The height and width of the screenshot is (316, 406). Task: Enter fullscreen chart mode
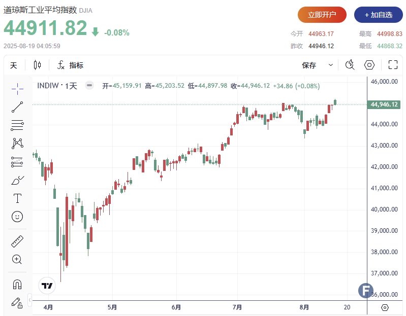(392, 65)
